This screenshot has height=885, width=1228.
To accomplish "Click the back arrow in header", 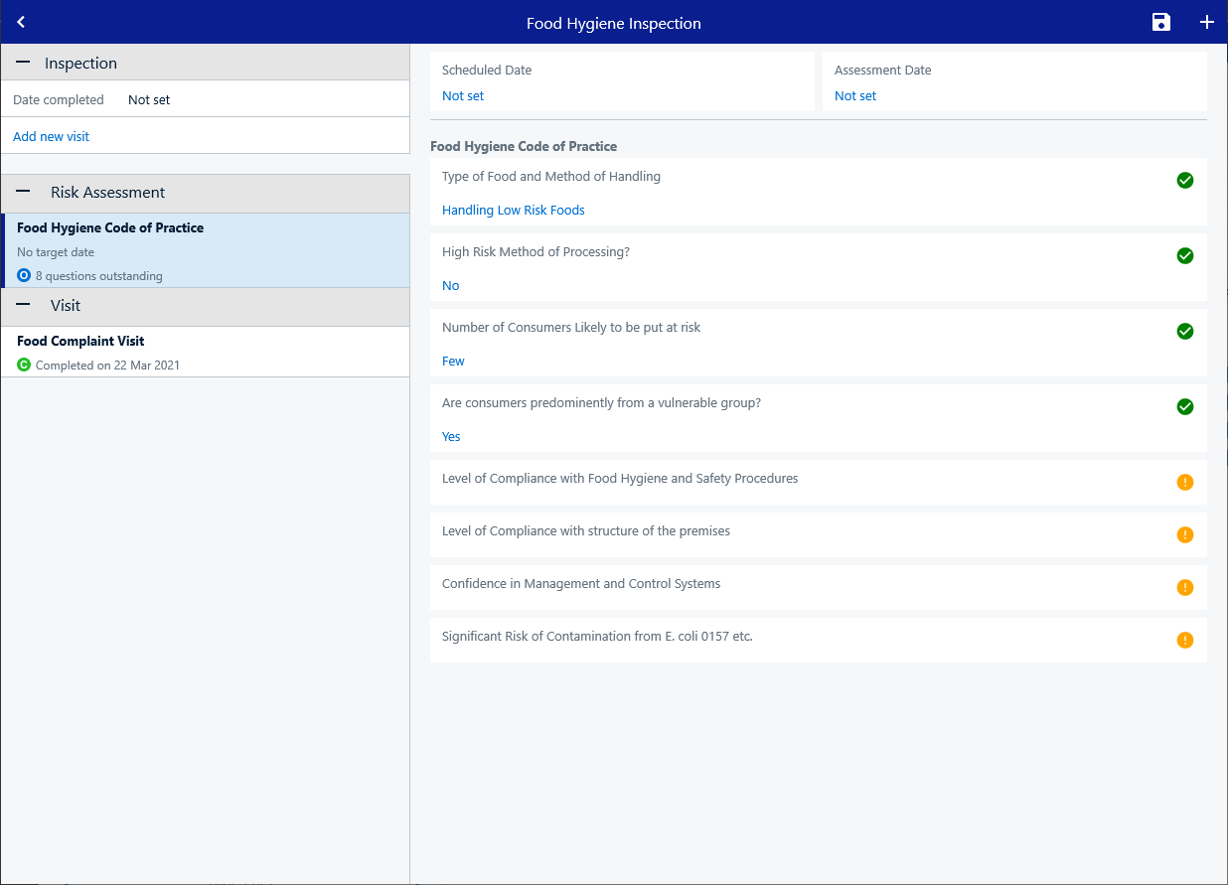I will coord(21,22).
